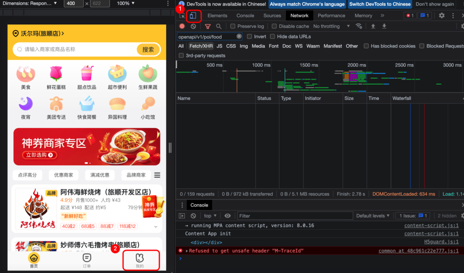464x273 pixels.
Task: Toggle the Disable cache checkbox
Action: pos(275,26)
